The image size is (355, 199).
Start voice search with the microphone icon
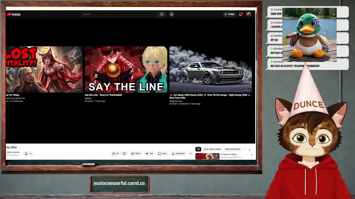[171, 14]
